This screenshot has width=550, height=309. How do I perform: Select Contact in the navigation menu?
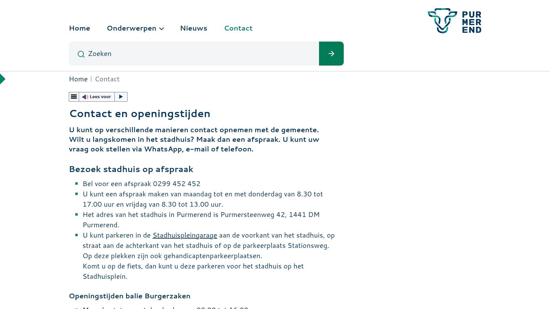point(238,28)
